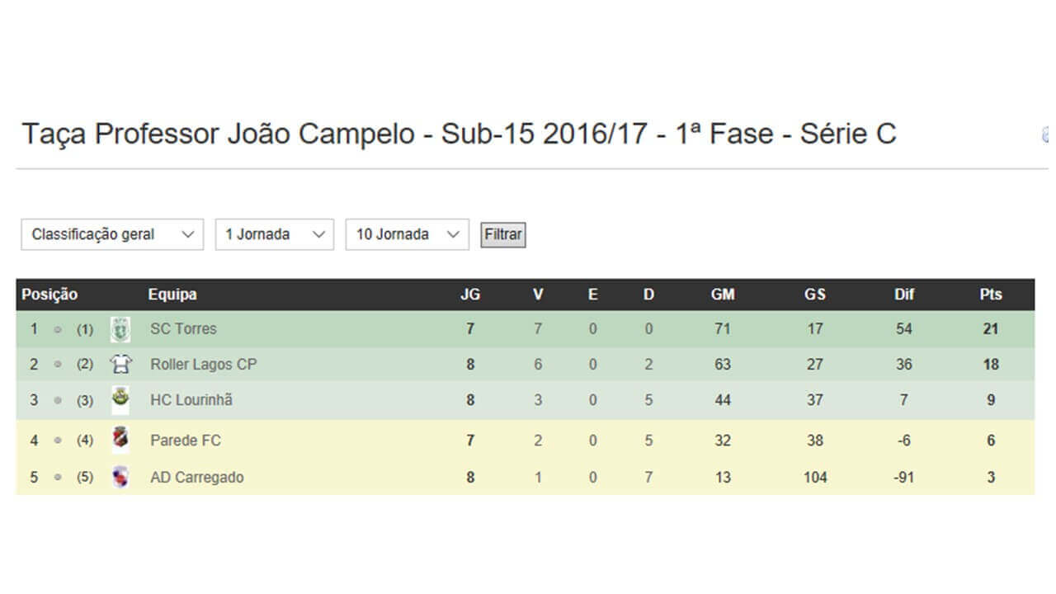
Task: Open the HC Lourinhã team link
Action: pyautogui.click(x=191, y=400)
